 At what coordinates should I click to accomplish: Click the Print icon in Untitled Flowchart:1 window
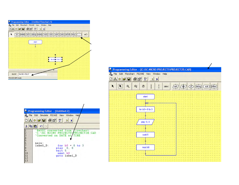(x=28, y=29)
